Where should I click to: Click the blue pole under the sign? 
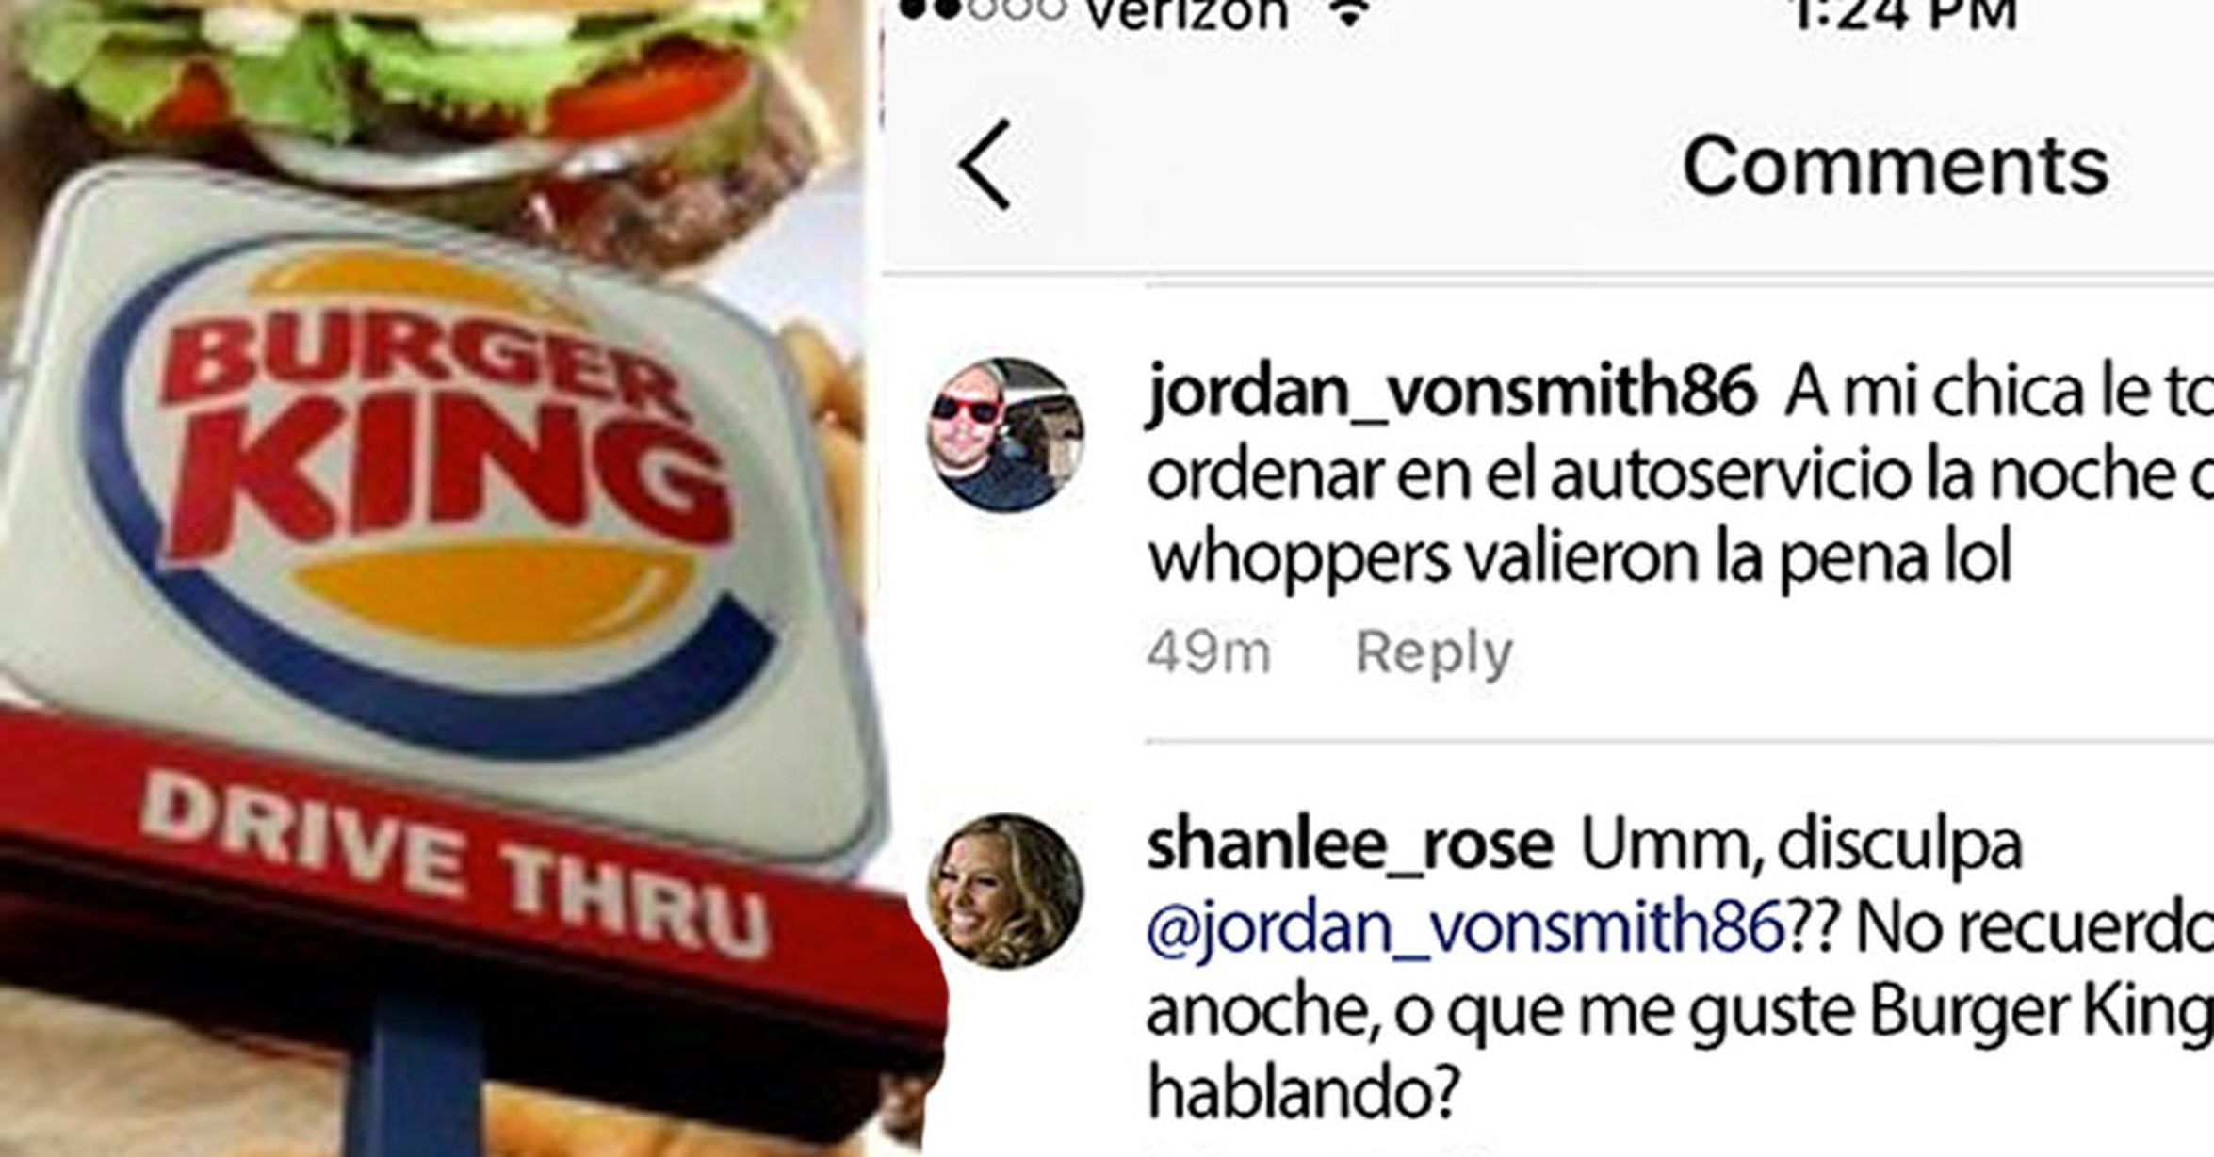coord(415,1083)
